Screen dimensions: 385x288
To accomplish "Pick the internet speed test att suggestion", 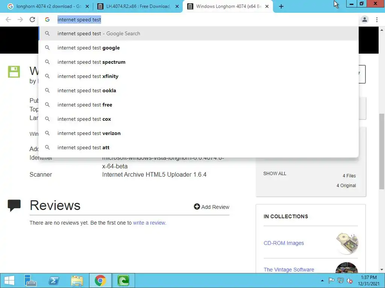I will [x=199, y=147].
